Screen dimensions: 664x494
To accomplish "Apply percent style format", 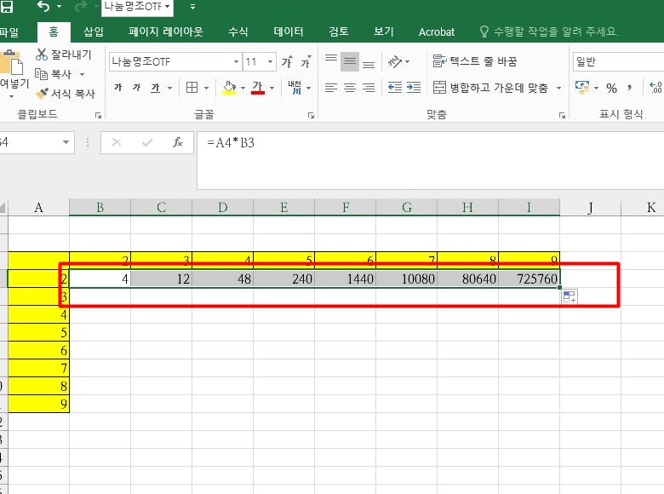I will [611, 88].
